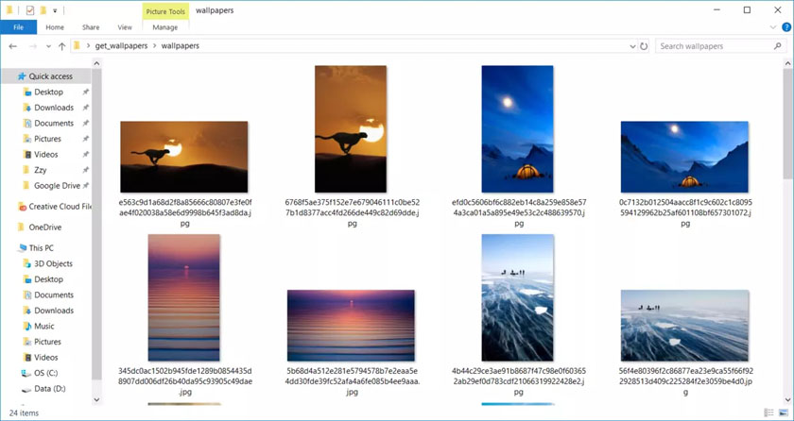Expand the ribbon with the chevron
Image resolution: width=794 pixels, height=421 pixels.
[x=773, y=27]
